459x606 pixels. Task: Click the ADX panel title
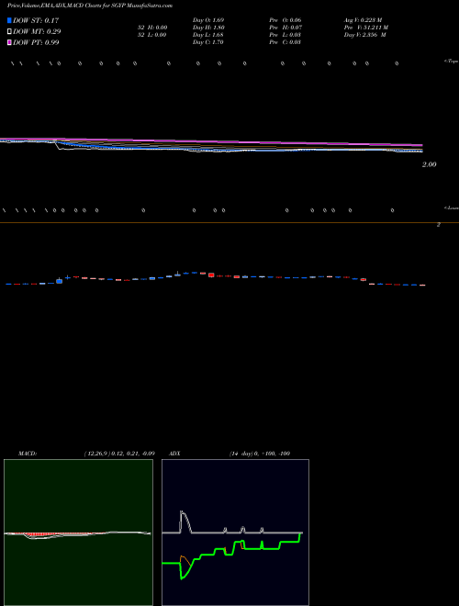(174, 454)
